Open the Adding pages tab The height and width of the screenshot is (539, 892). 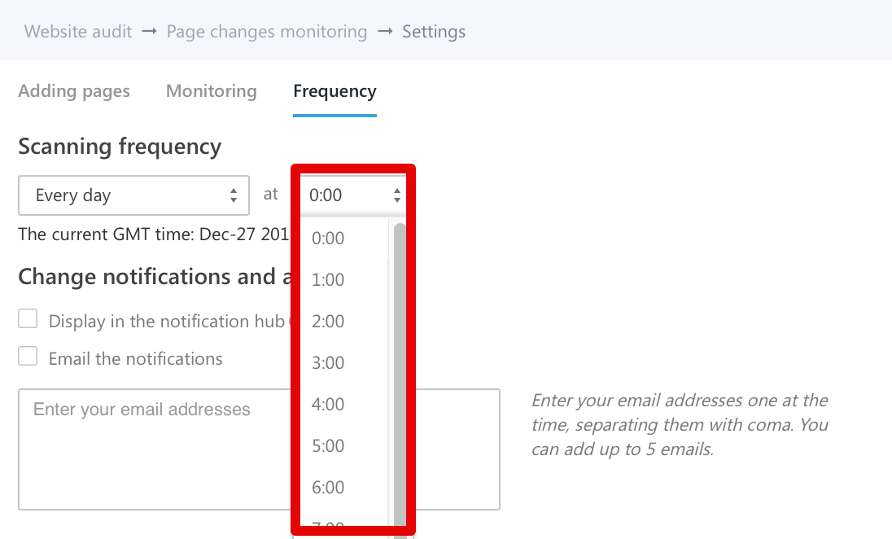pyautogui.click(x=74, y=91)
